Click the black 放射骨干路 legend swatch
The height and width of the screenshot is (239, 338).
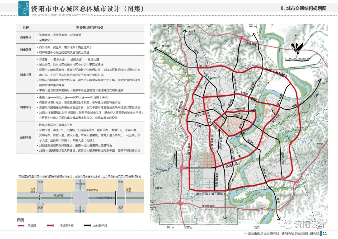tap(87, 226)
